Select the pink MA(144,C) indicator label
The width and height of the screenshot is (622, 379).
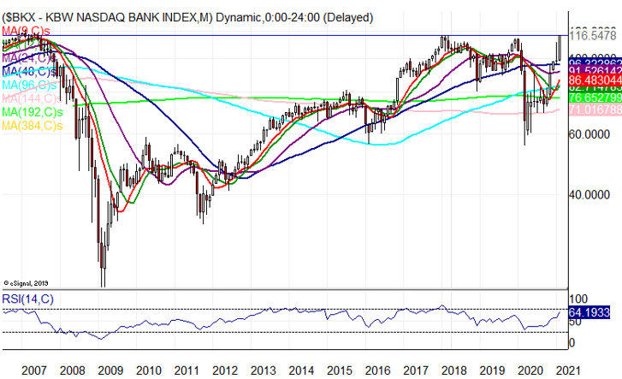(31, 98)
